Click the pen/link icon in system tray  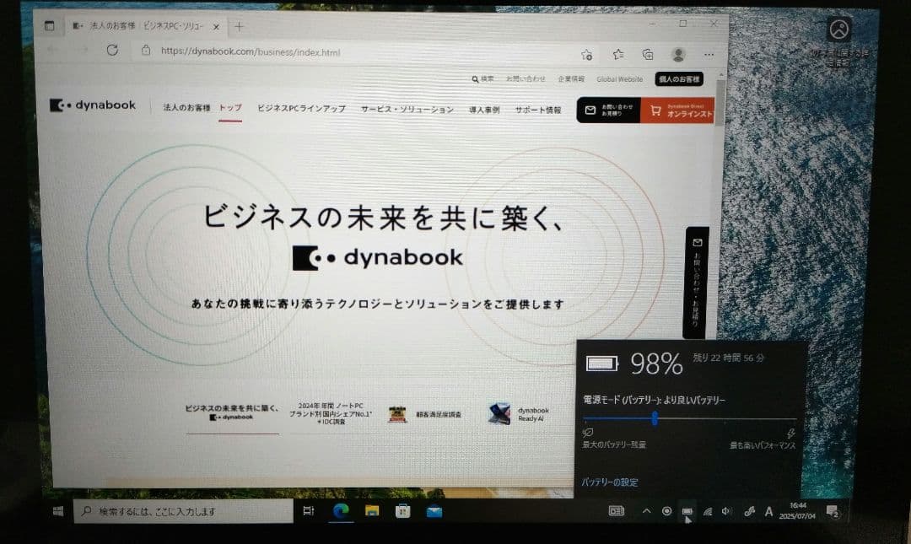750,511
